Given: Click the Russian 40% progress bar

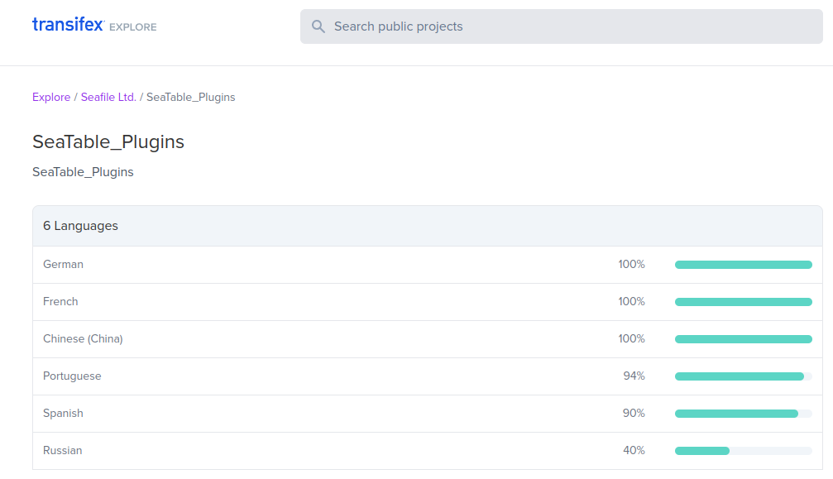Looking at the screenshot, I should [x=743, y=451].
